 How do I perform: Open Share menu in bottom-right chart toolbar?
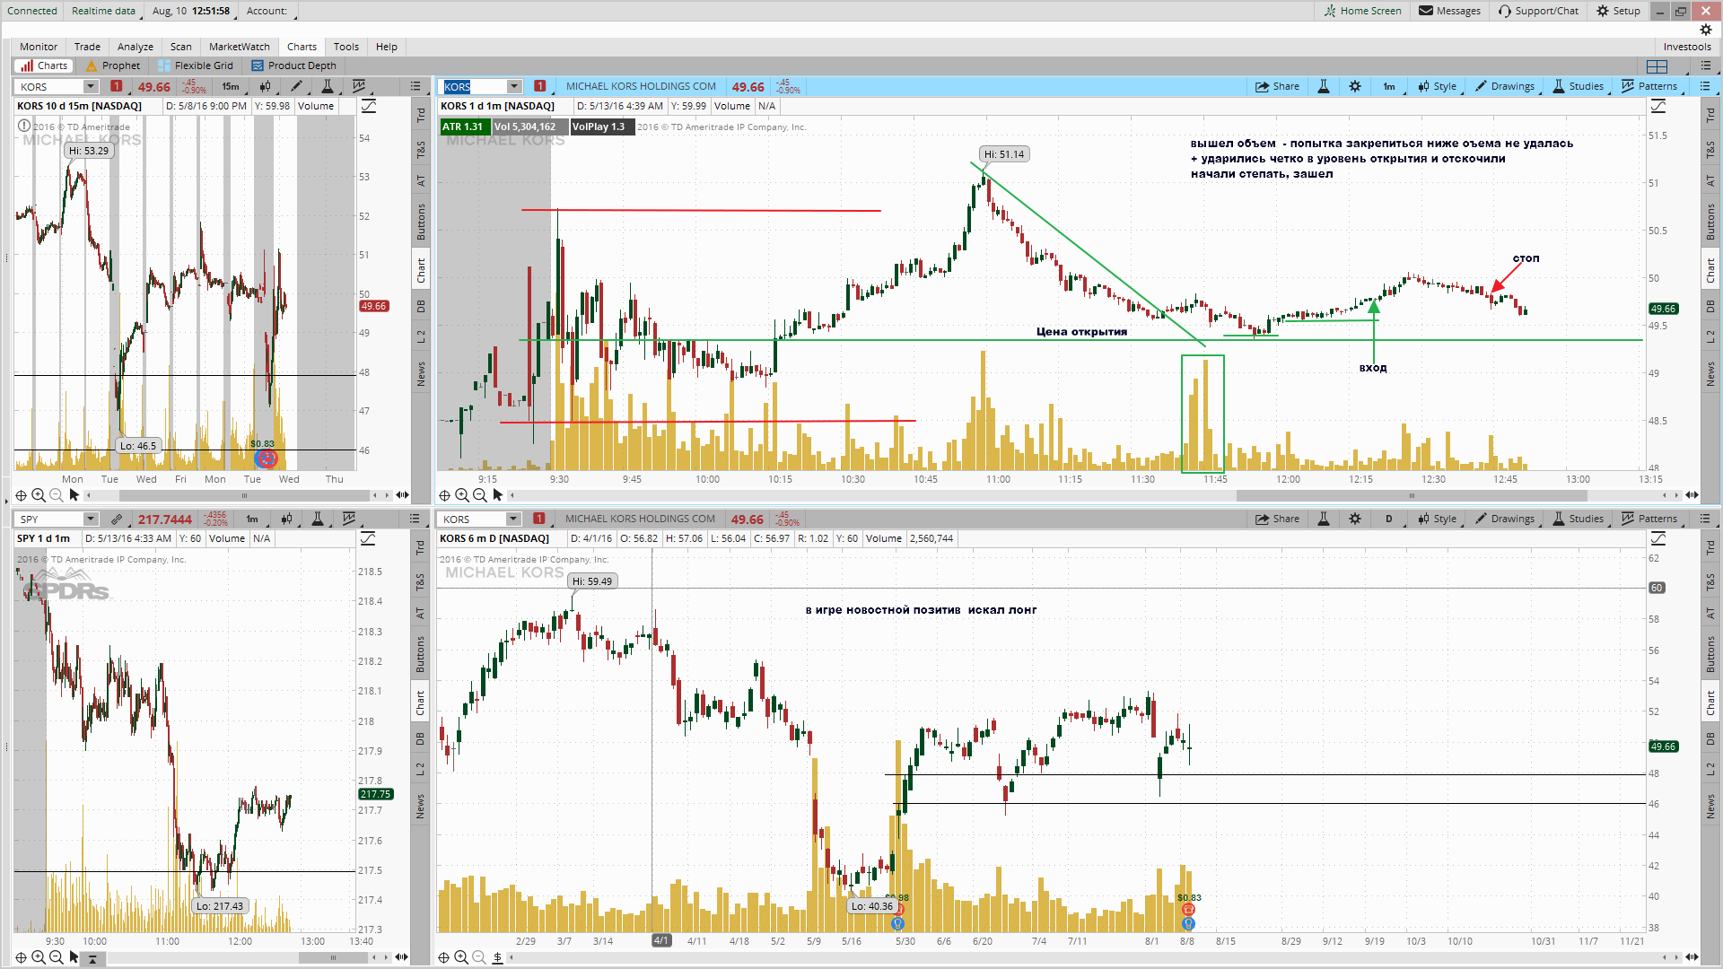click(x=1277, y=519)
